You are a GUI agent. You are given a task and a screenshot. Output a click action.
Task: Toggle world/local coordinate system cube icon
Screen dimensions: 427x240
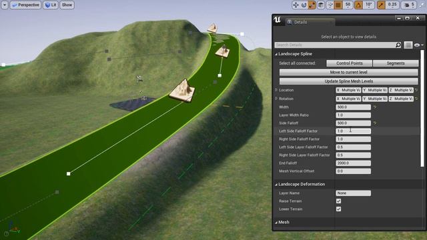[321, 5]
